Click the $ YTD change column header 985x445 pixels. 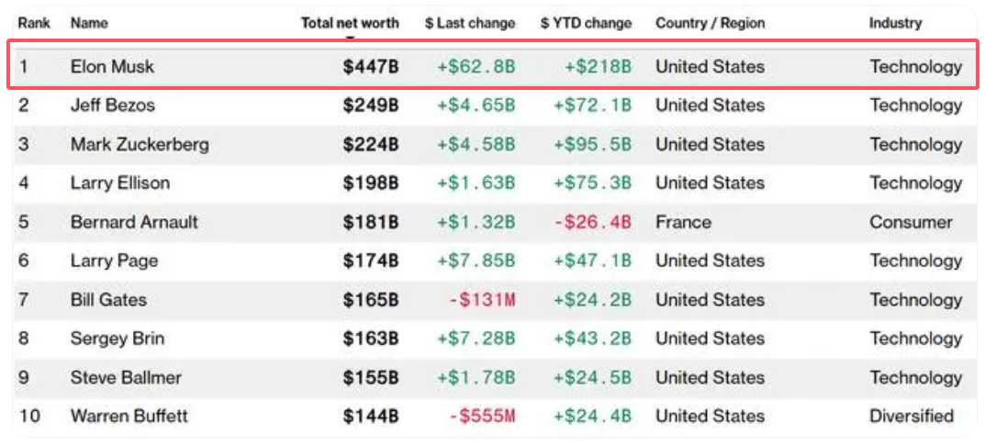click(x=586, y=23)
